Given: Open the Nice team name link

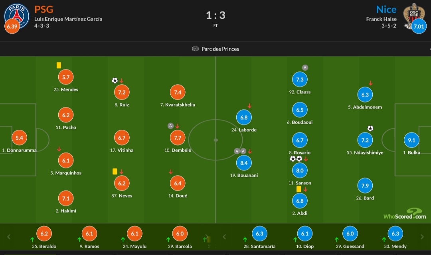Looking at the screenshot, I should point(386,9).
